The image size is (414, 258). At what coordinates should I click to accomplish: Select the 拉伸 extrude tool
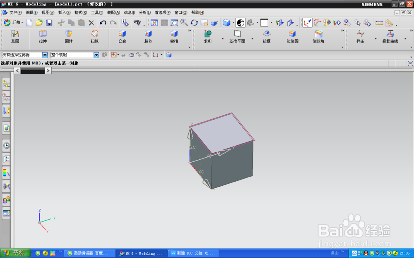pos(43,37)
